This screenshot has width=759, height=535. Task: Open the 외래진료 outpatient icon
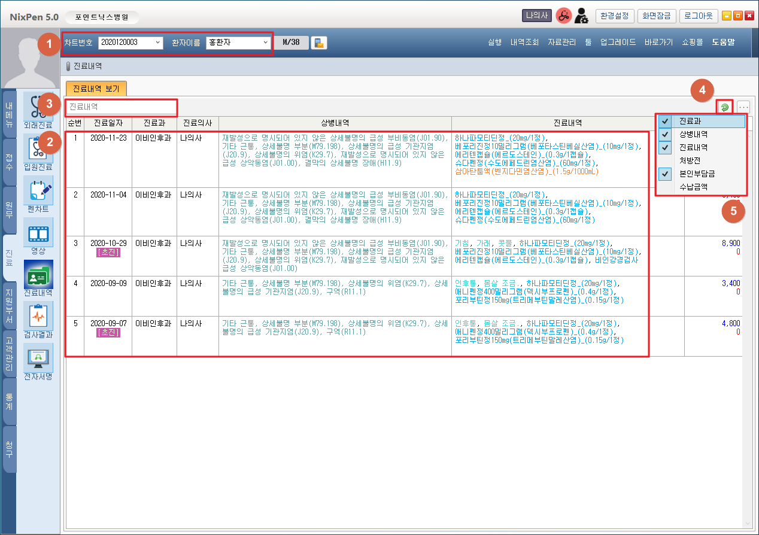(x=38, y=110)
